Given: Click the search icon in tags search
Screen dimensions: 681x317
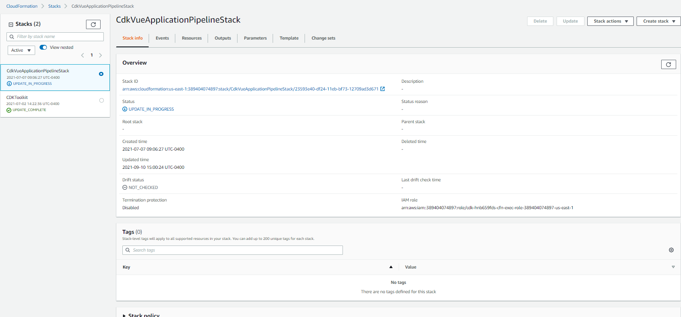Looking at the screenshot, I should [x=128, y=250].
